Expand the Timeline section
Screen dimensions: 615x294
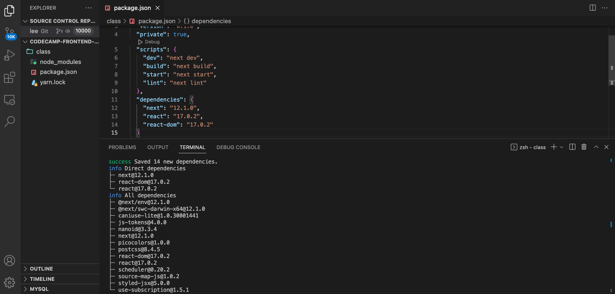pos(60,279)
